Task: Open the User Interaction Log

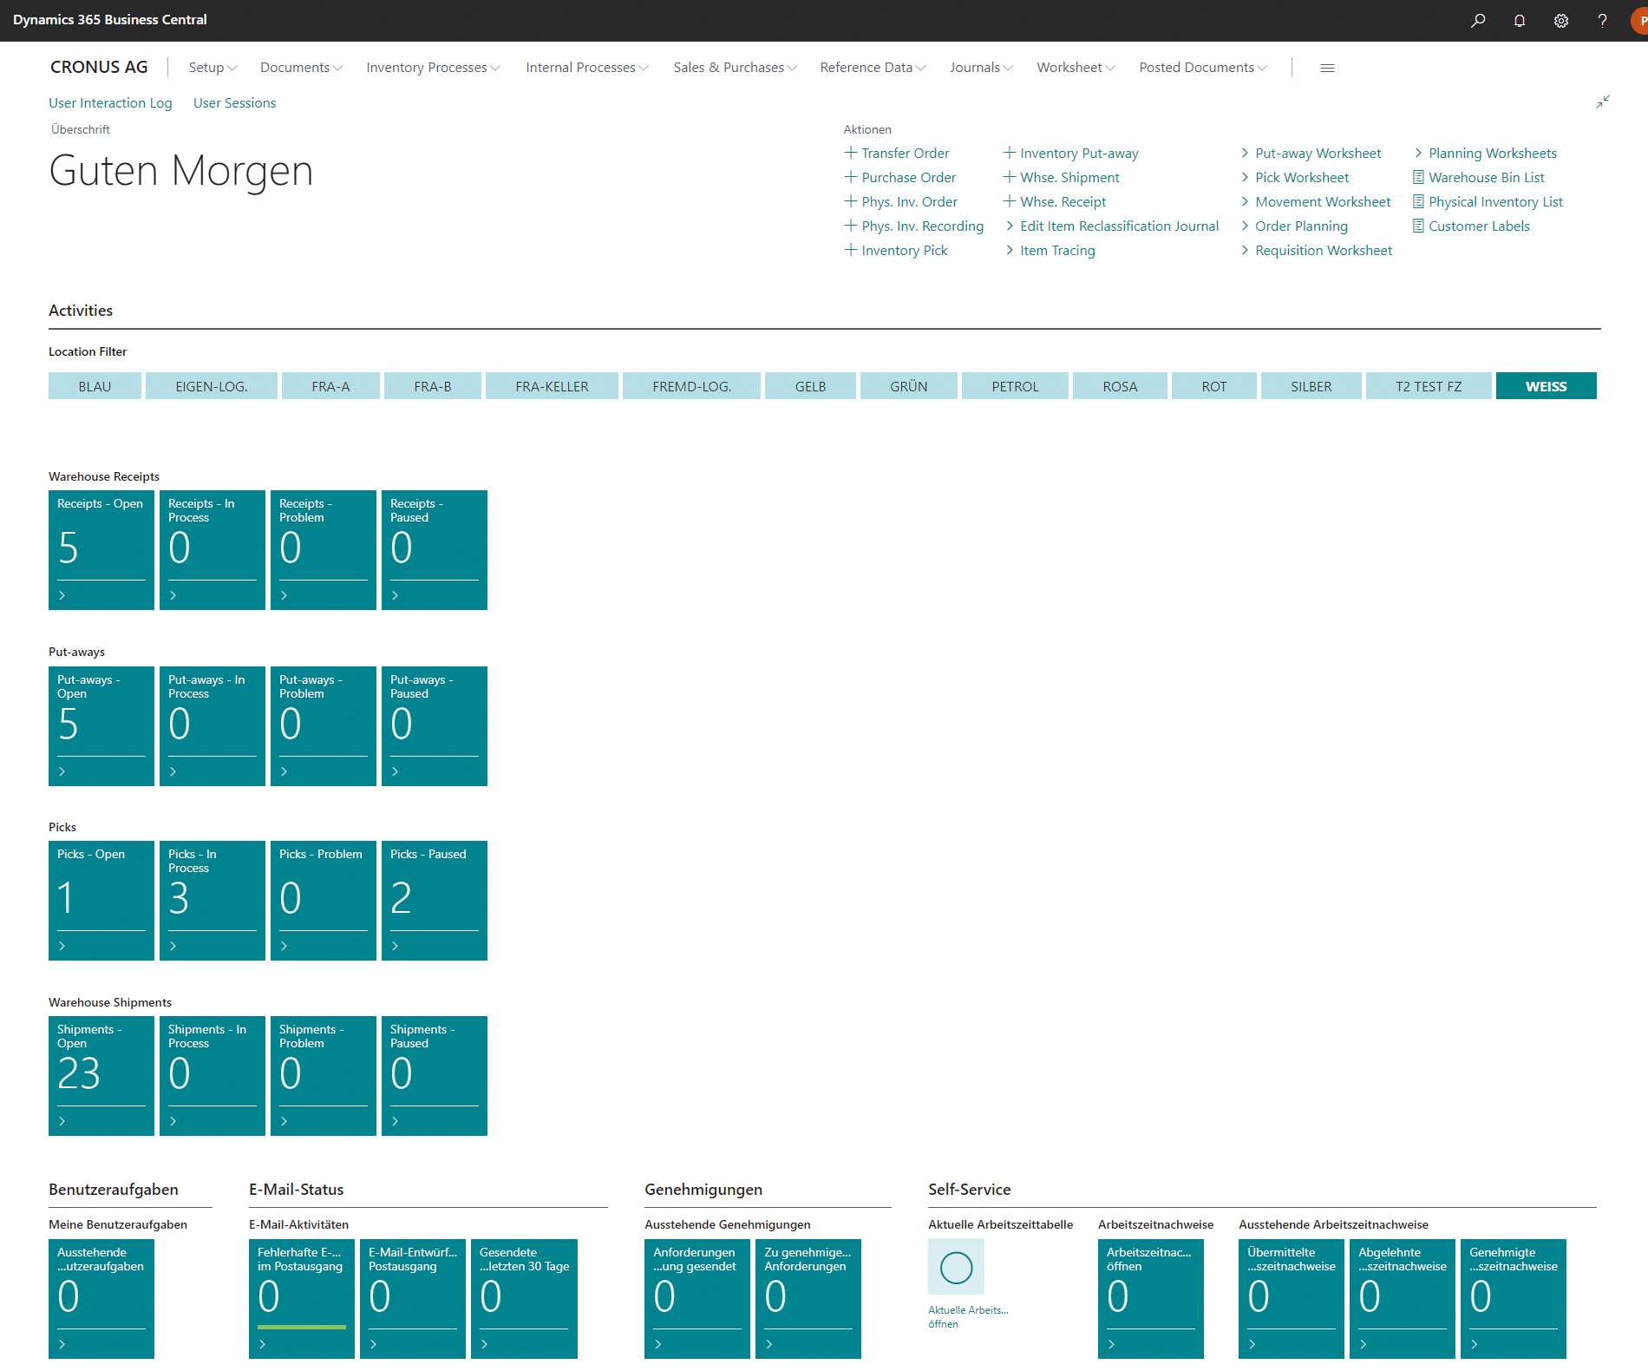Action: tap(110, 102)
